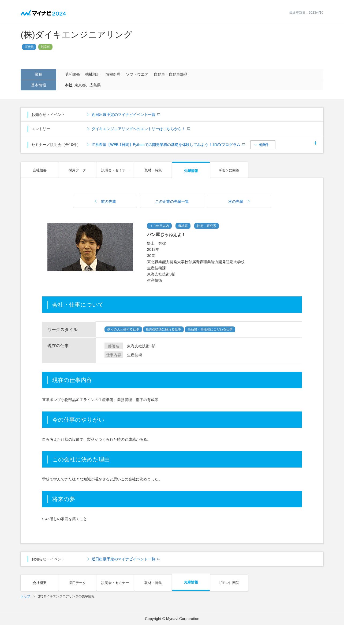Image resolution: width=344 pixels, height=625 pixels.
Task: Click the 現在の仕事内容 section header
Action: 172,380
